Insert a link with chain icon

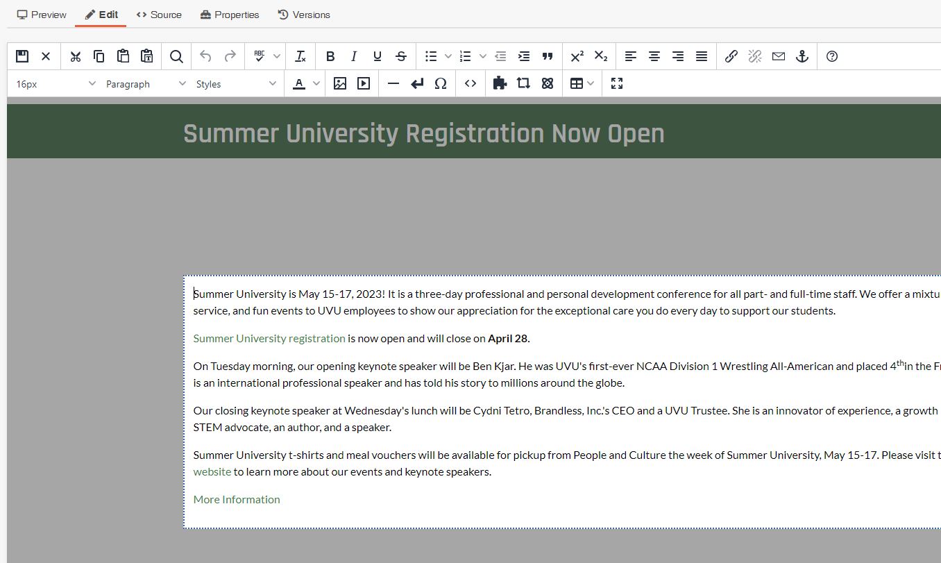[x=731, y=56]
